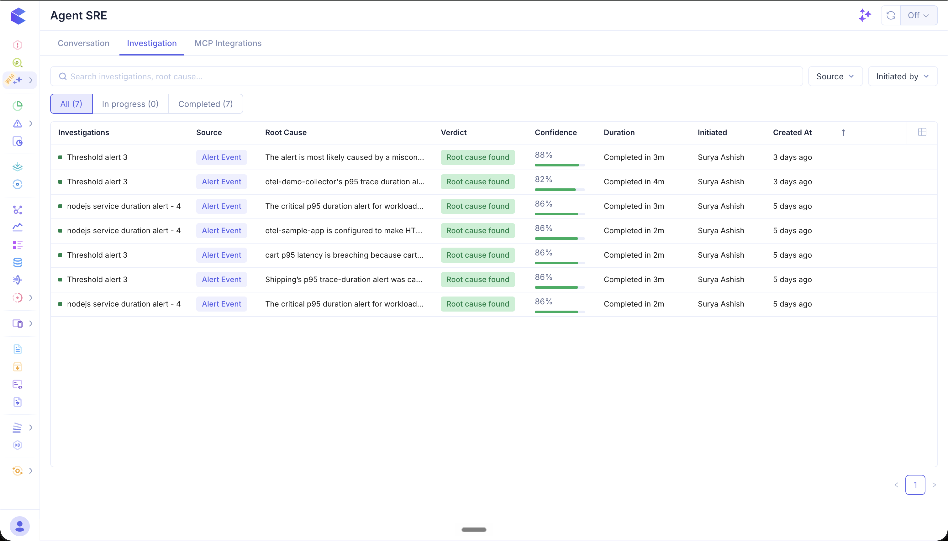Click Root cause found badge in 82% row

[x=477, y=182]
